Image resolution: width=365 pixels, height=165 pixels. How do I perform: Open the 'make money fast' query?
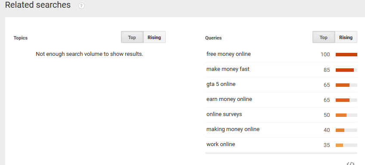pyautogui.click(x=228, y=69)
